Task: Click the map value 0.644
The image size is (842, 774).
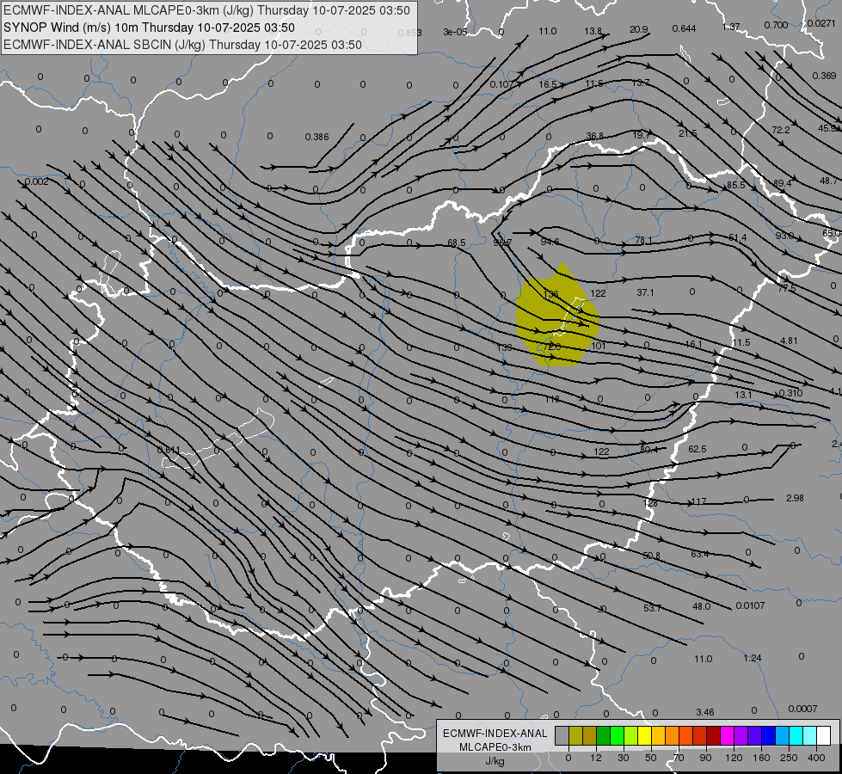Action: [684, 28]
